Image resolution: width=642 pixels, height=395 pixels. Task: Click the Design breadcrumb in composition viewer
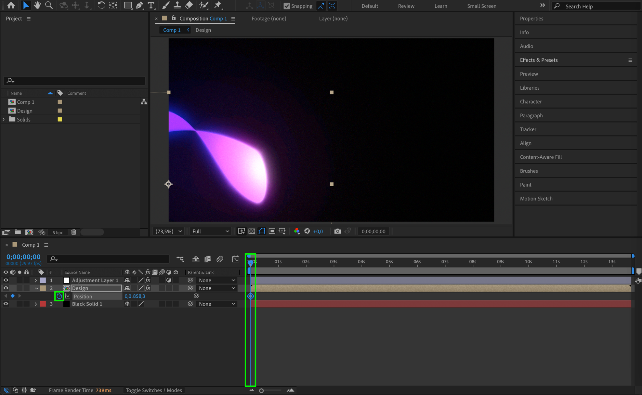(203, 30)
